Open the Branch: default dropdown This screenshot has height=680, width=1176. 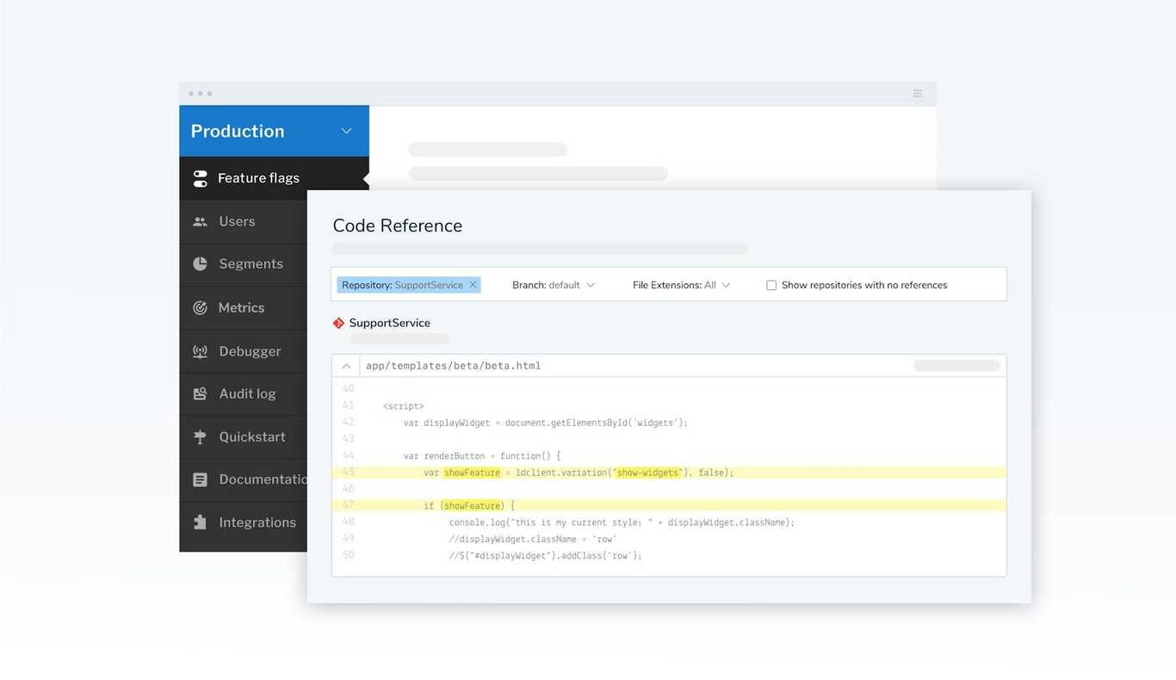552,284
